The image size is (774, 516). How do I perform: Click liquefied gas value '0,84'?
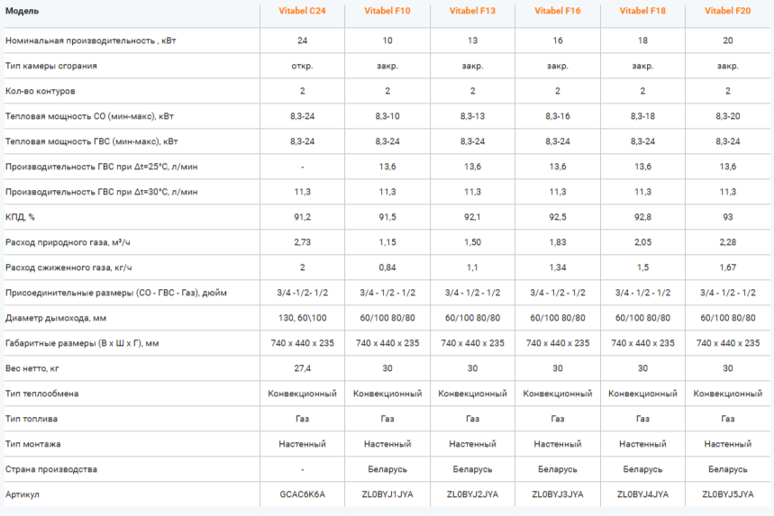click(387, 267)
